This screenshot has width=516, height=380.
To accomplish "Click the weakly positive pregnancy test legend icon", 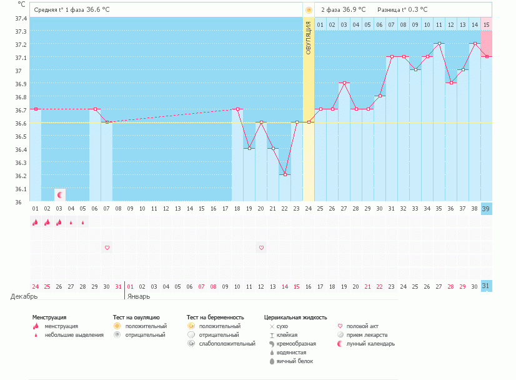I will click(191, 344).
